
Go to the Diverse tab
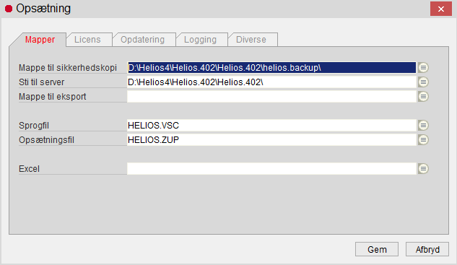coord(253,40)
